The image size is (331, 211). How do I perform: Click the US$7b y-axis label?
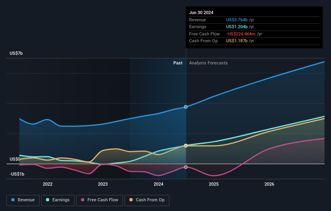coord(16,53)
